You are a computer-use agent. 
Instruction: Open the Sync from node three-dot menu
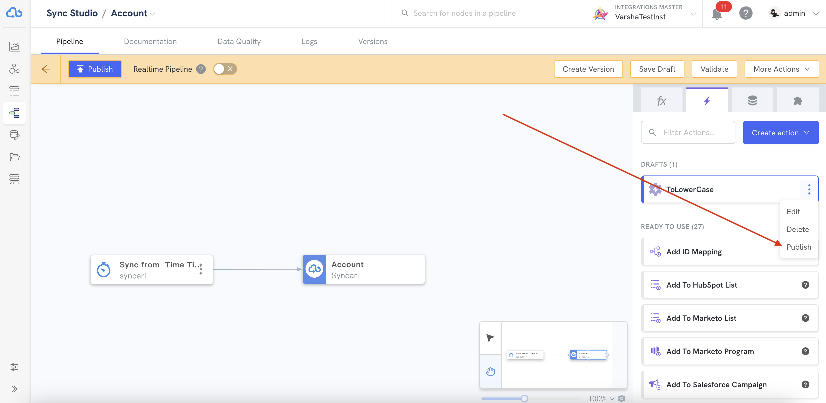[201, 269]
